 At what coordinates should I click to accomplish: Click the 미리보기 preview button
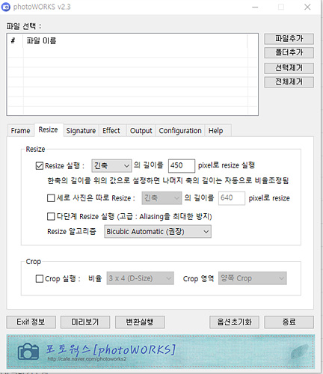pos(85,322)
